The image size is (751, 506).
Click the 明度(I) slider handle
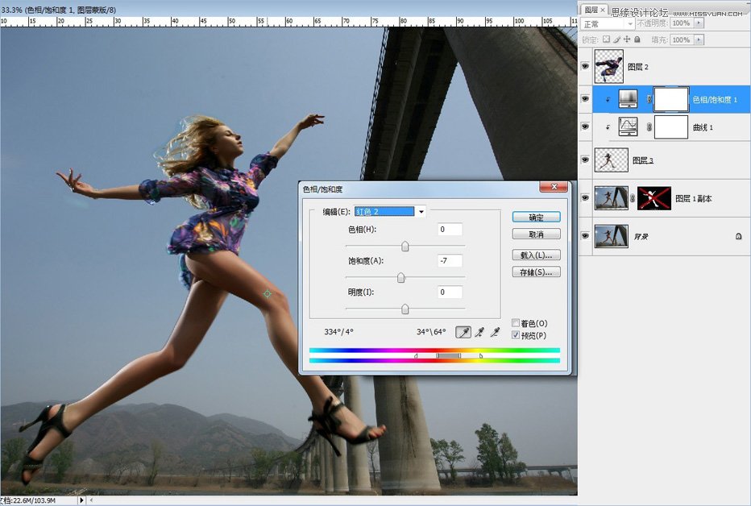click(x=405, y=309)
